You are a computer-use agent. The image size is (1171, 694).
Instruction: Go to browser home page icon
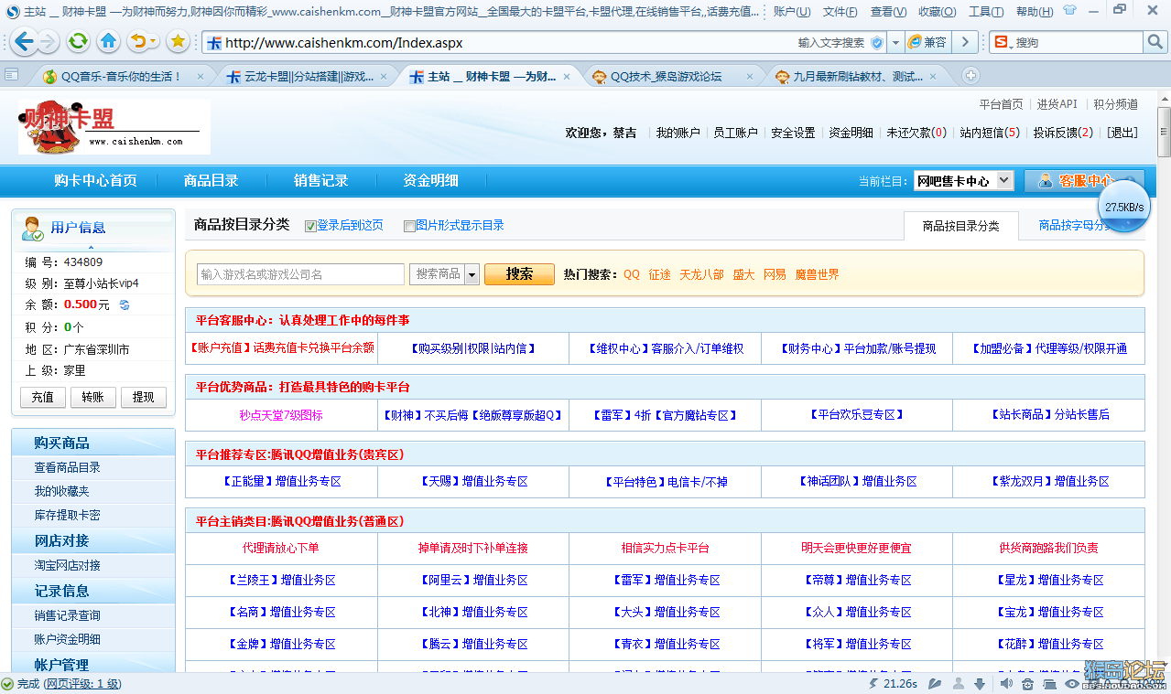109,41
